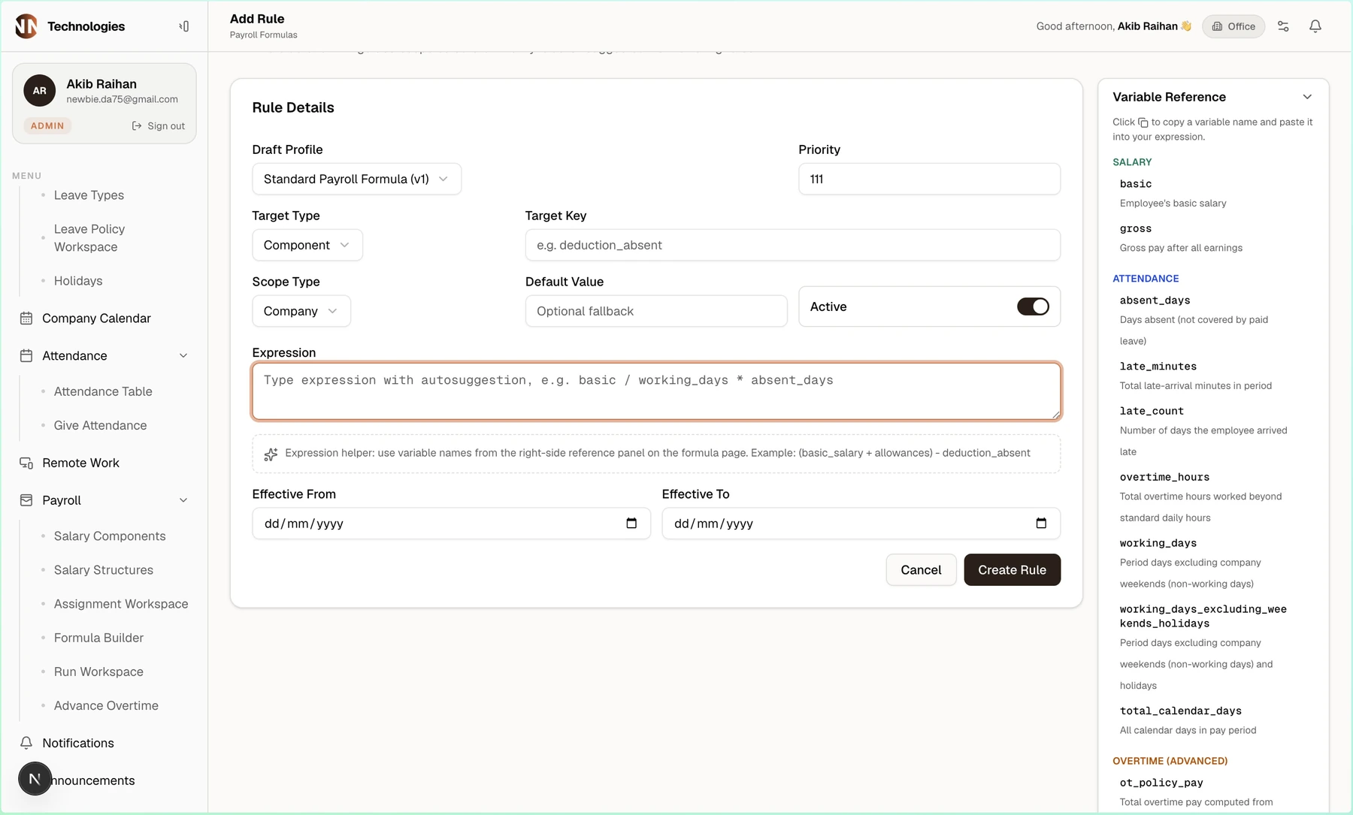Click the newbie.da75@gmail.com email text
The image size is (1353, 815).
point(122,99)
